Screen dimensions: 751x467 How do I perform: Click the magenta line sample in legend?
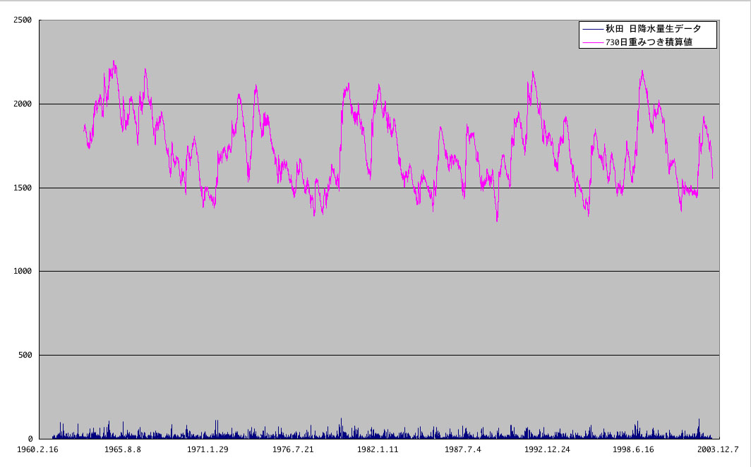coord(592,42)
